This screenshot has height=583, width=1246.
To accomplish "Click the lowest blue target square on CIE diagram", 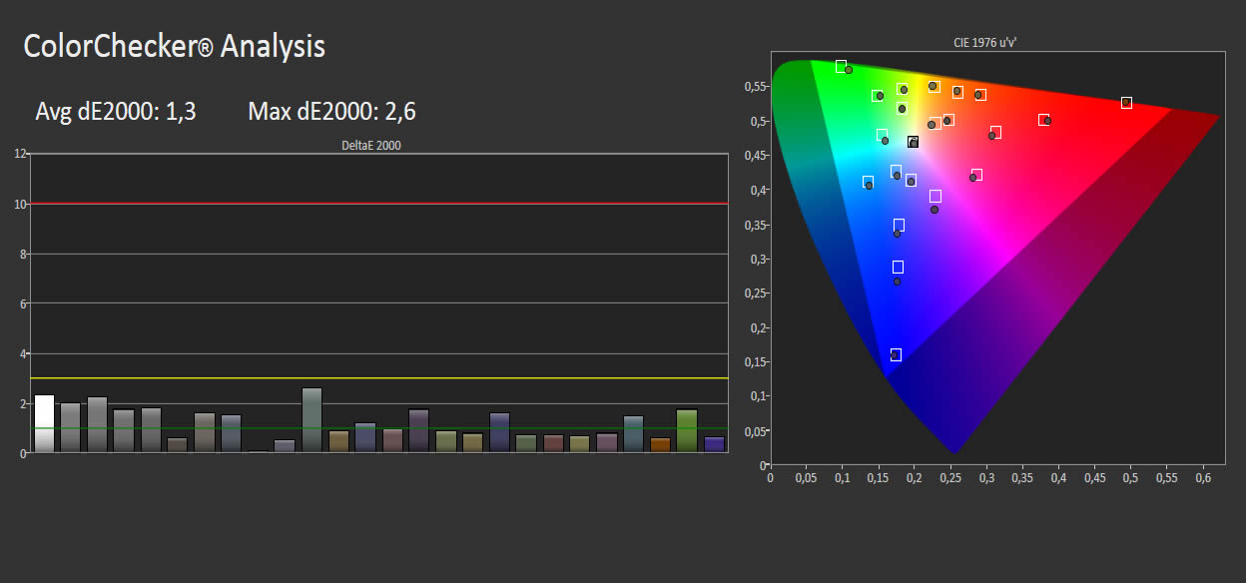I will (x=896, y=355).
